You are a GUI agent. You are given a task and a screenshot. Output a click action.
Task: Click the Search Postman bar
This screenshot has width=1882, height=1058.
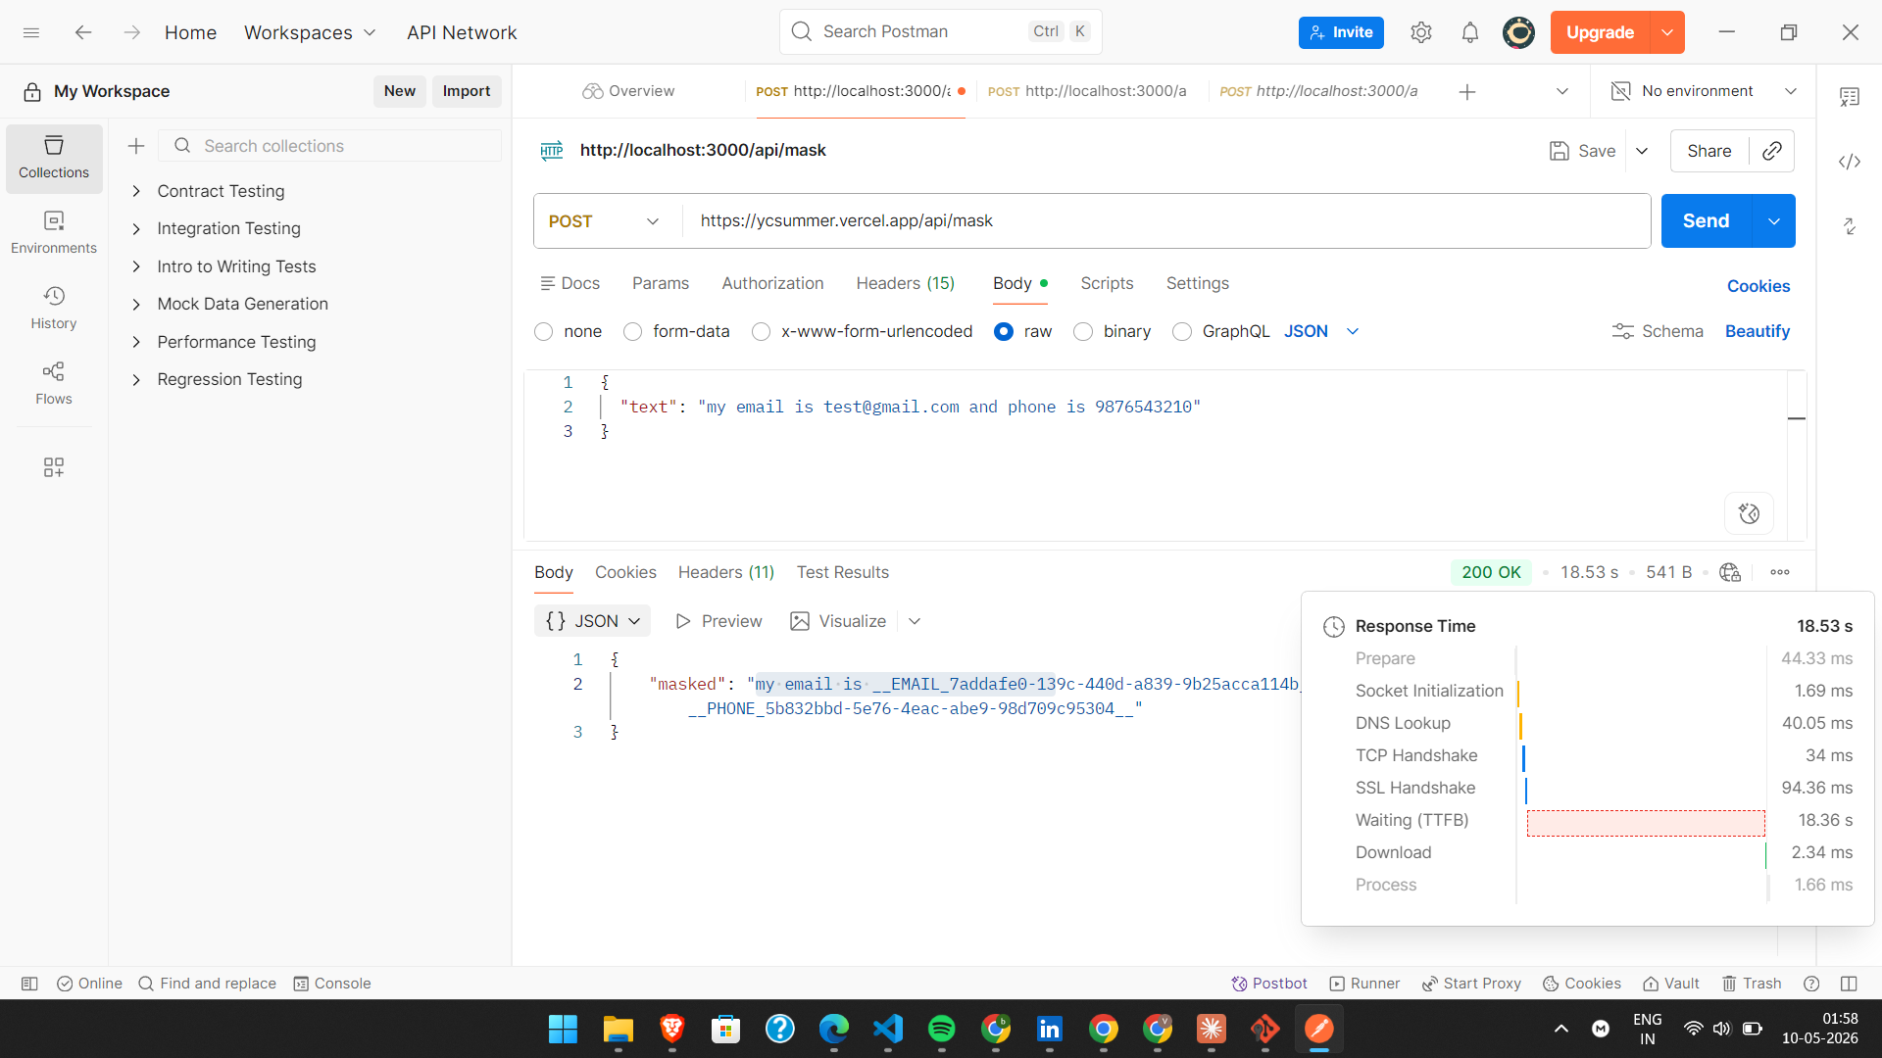pyautogui.click(x=940, y=32)
